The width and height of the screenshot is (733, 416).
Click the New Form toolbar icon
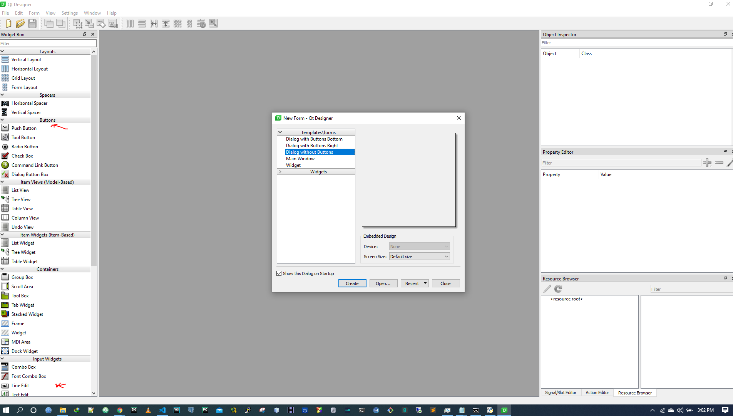pos(8,23)
